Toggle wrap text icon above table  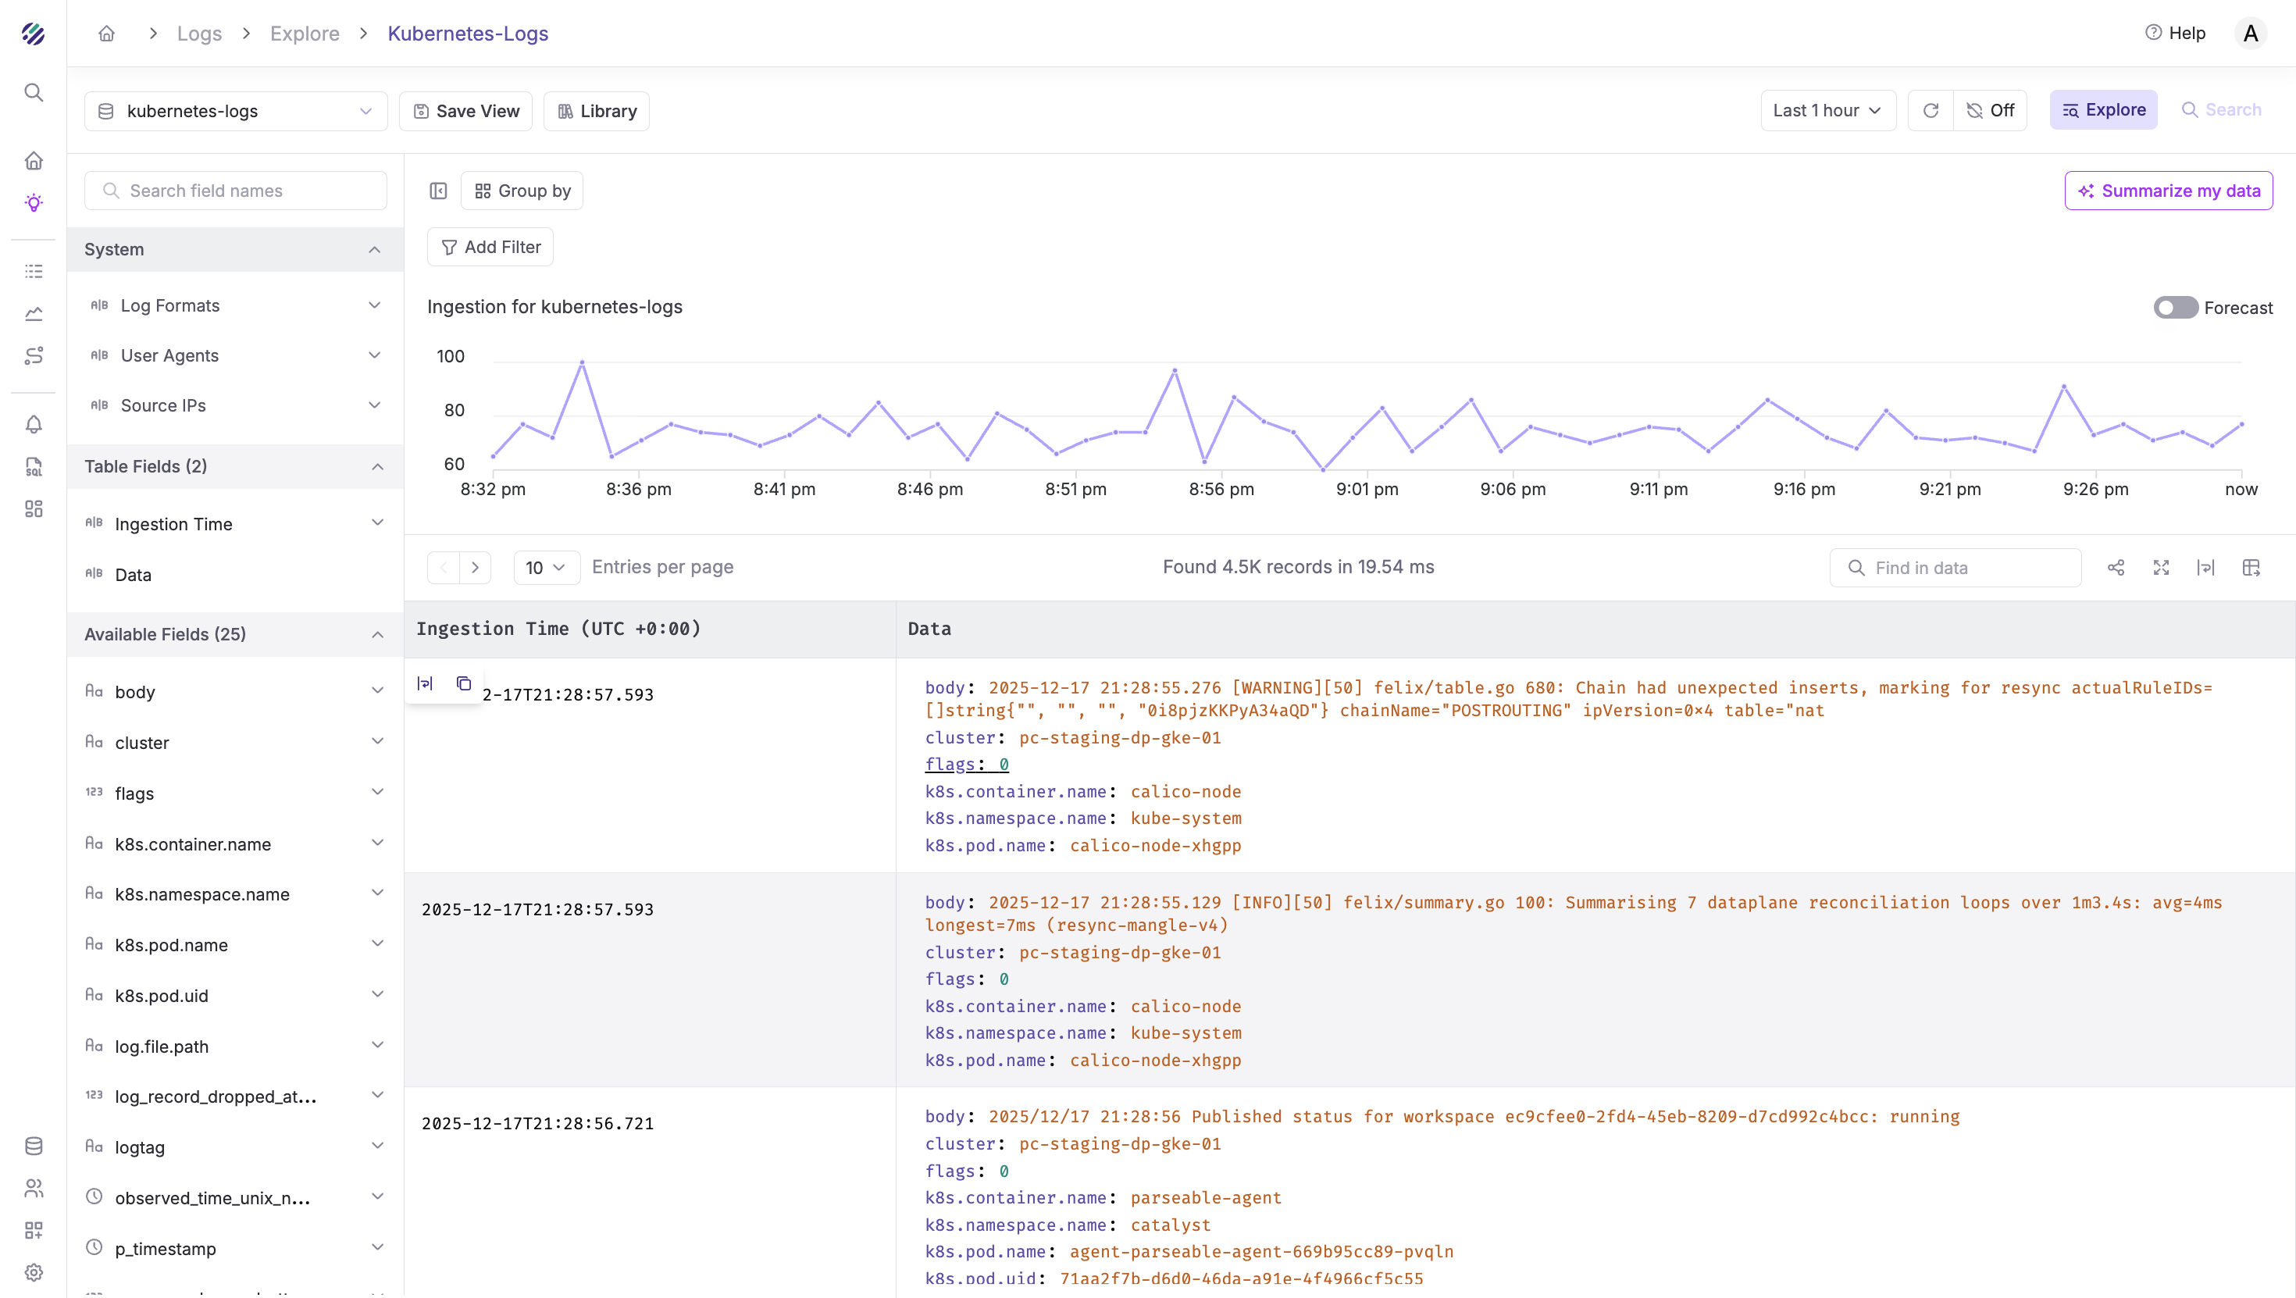(x=2206, y=568)
